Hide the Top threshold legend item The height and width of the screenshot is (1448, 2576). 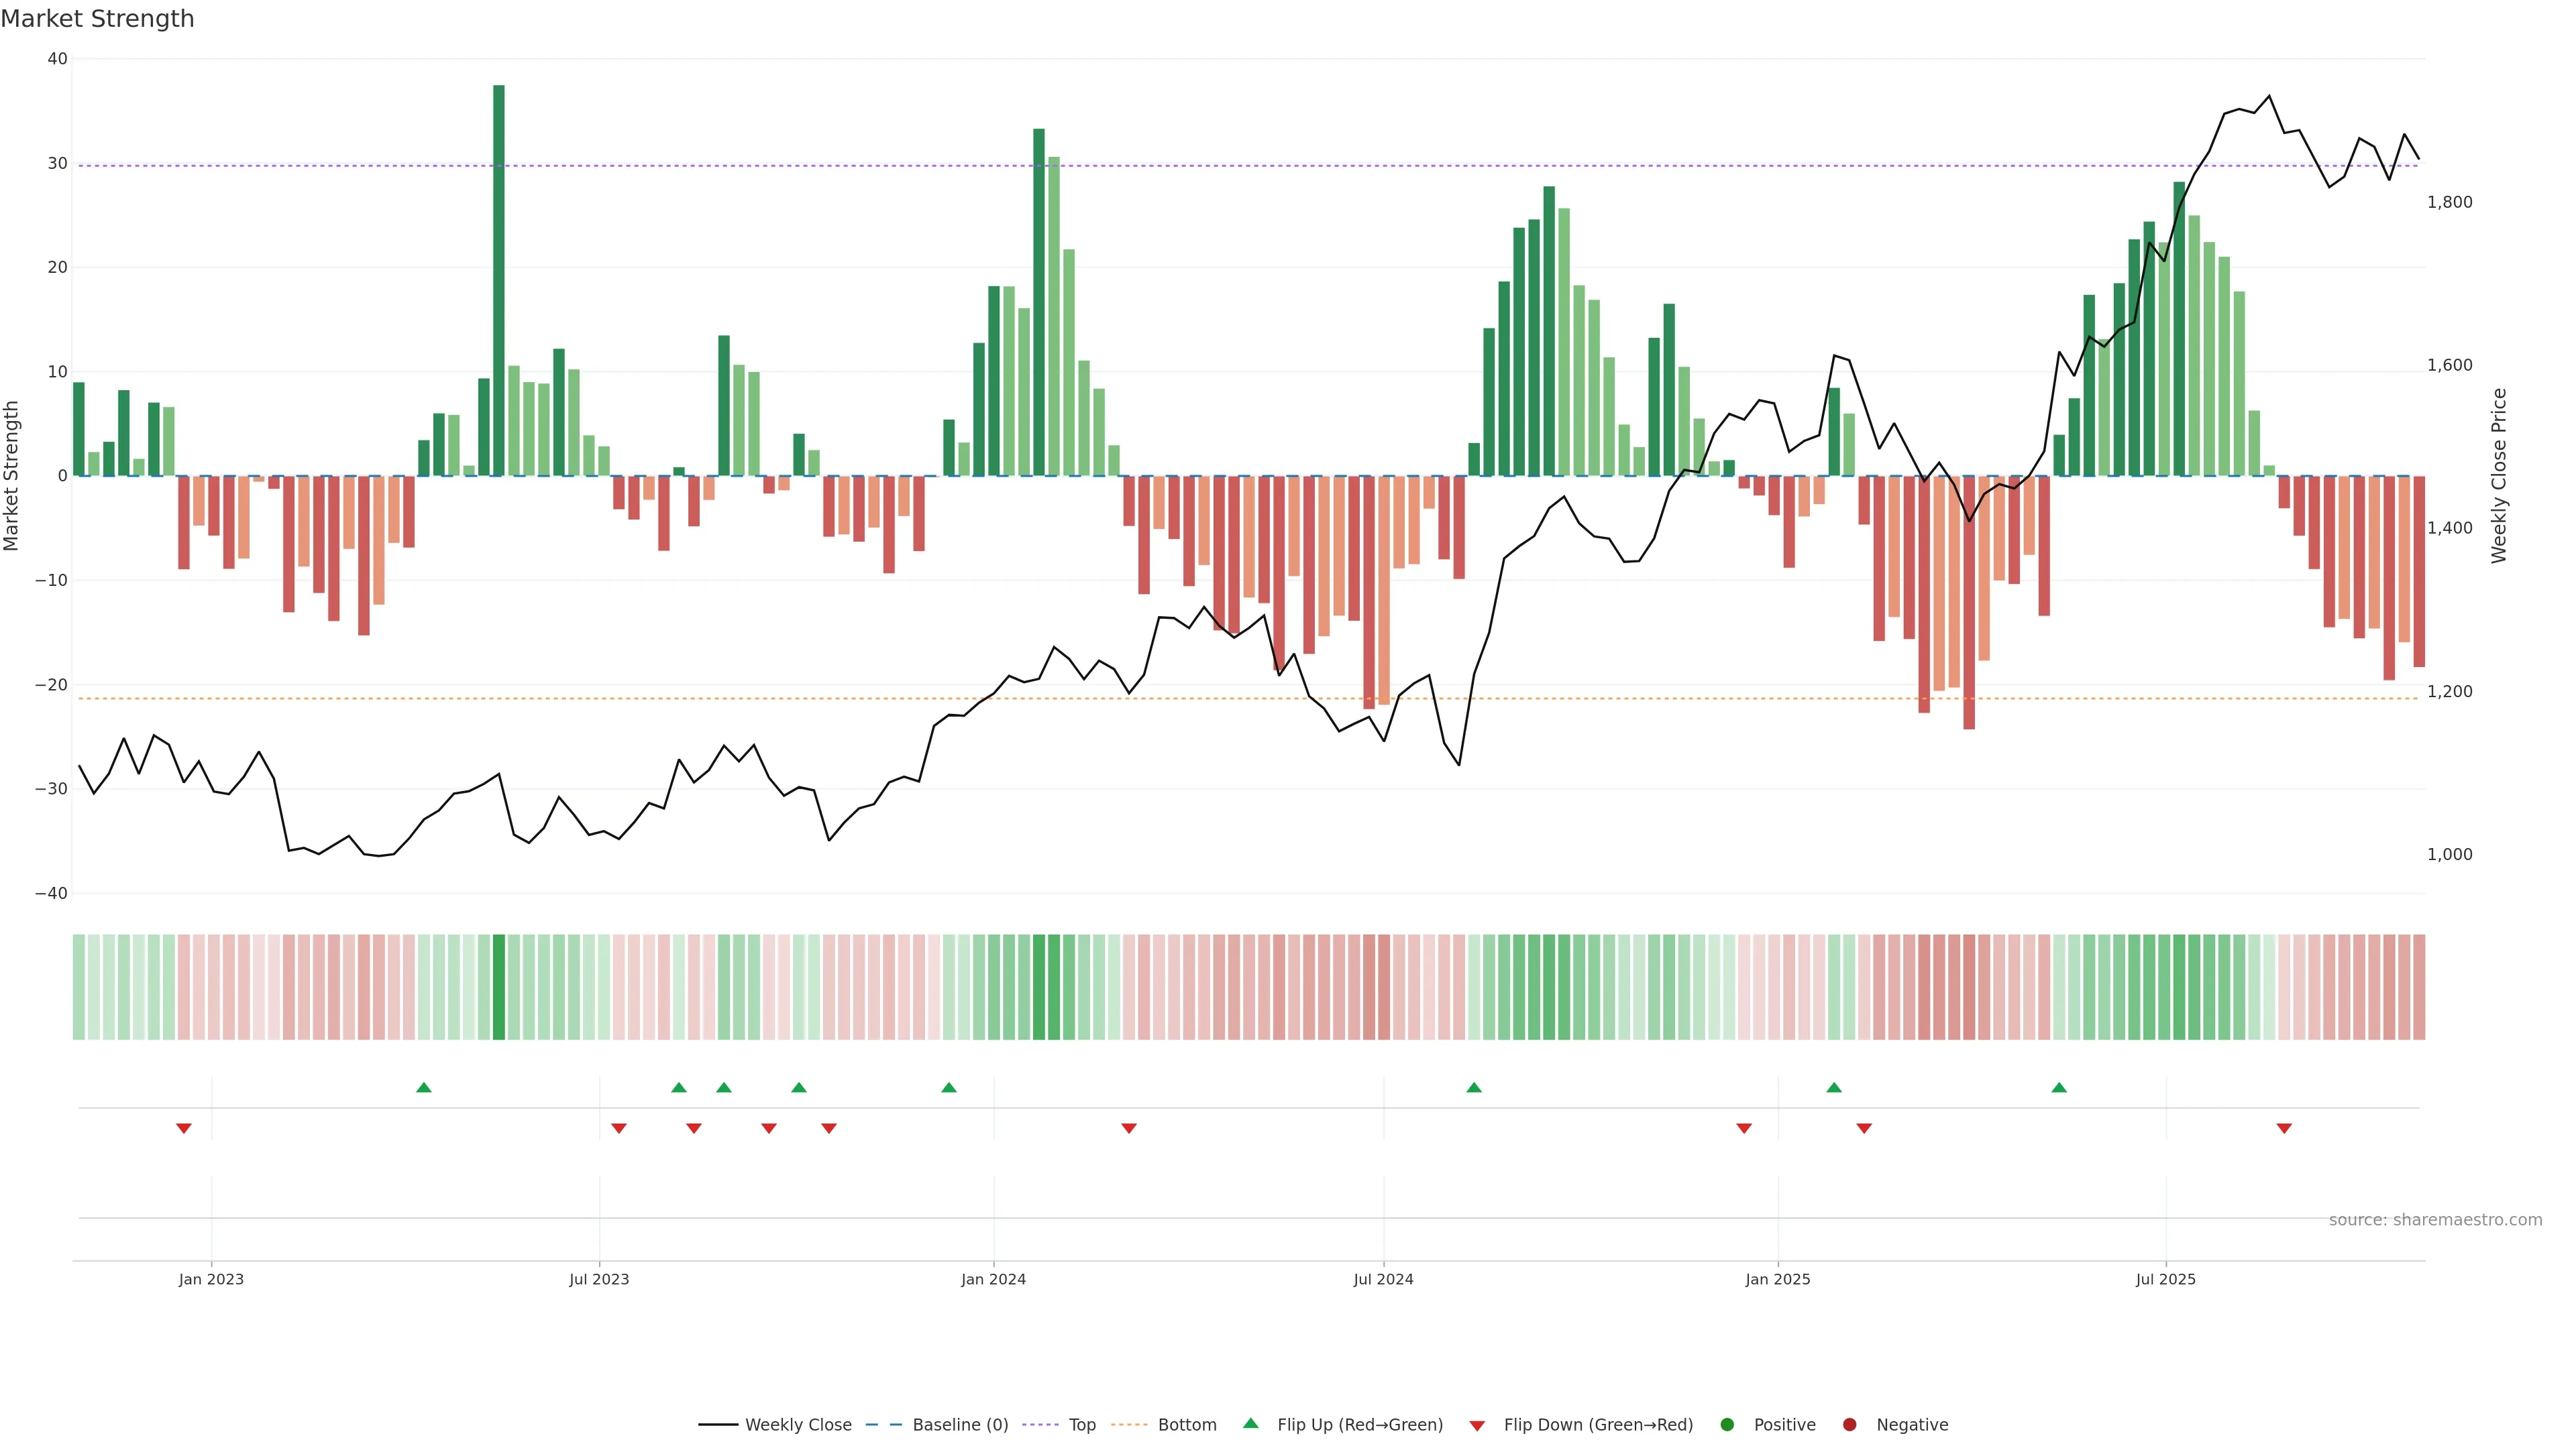click(x=1081, y=1425)
